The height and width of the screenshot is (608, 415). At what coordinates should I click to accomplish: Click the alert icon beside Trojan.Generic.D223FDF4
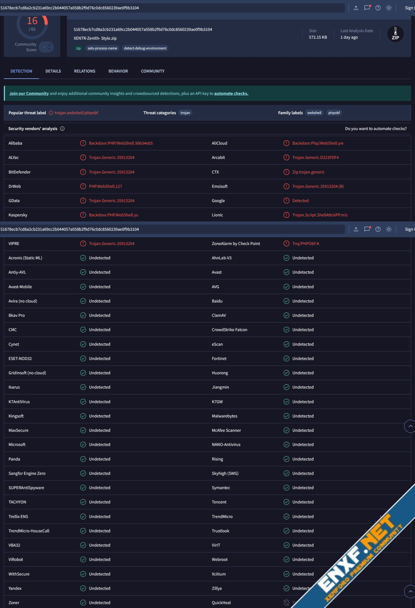pos(286,157)
